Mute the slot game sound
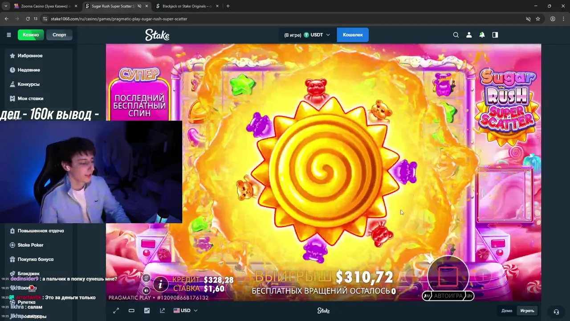The image size is (570, 321). 146,290
